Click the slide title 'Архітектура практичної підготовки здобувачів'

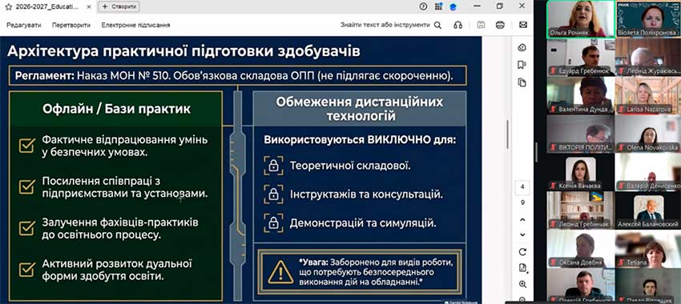point(183,51)
